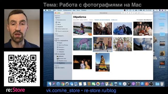
Task: Launch Siri from the Dock
Action: click(54, 84)
